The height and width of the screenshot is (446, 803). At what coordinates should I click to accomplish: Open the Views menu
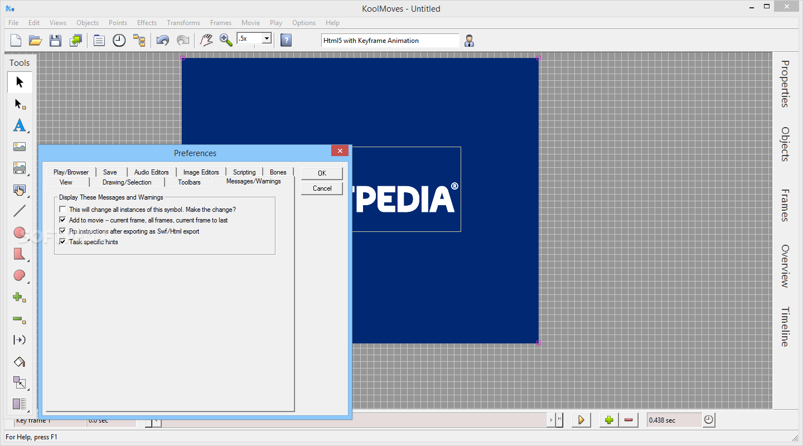[58, 23]
